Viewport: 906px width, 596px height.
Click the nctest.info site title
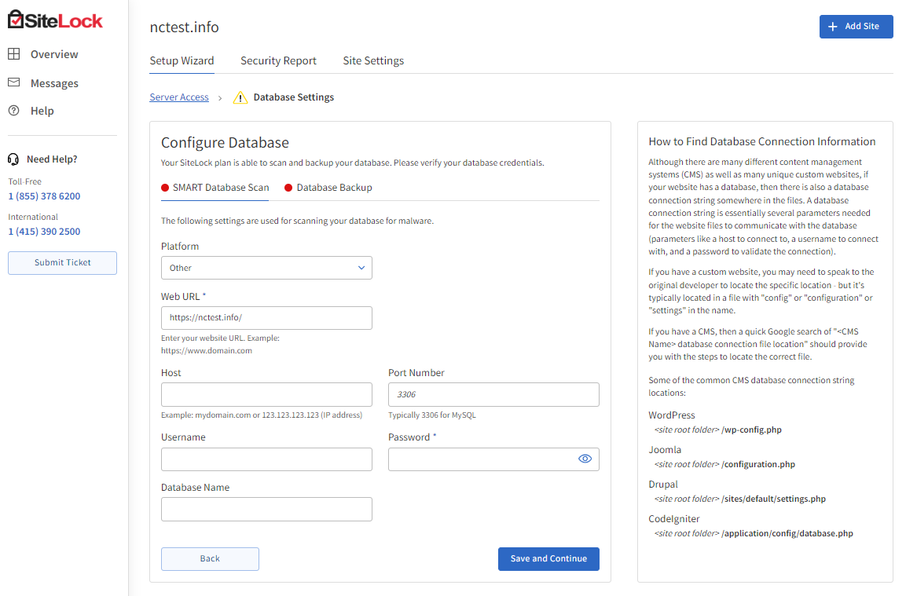185,27
